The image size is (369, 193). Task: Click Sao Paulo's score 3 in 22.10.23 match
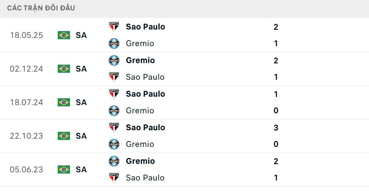276,127
